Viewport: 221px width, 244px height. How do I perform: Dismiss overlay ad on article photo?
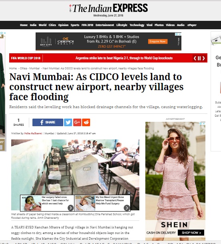(x=129, y=193)
